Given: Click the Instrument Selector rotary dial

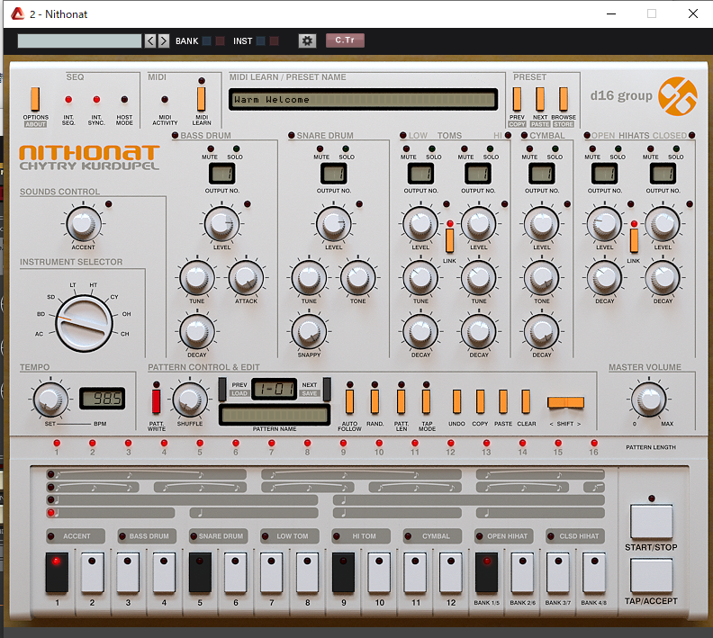Looking at the screenshot, I should [x=84, y=324].
